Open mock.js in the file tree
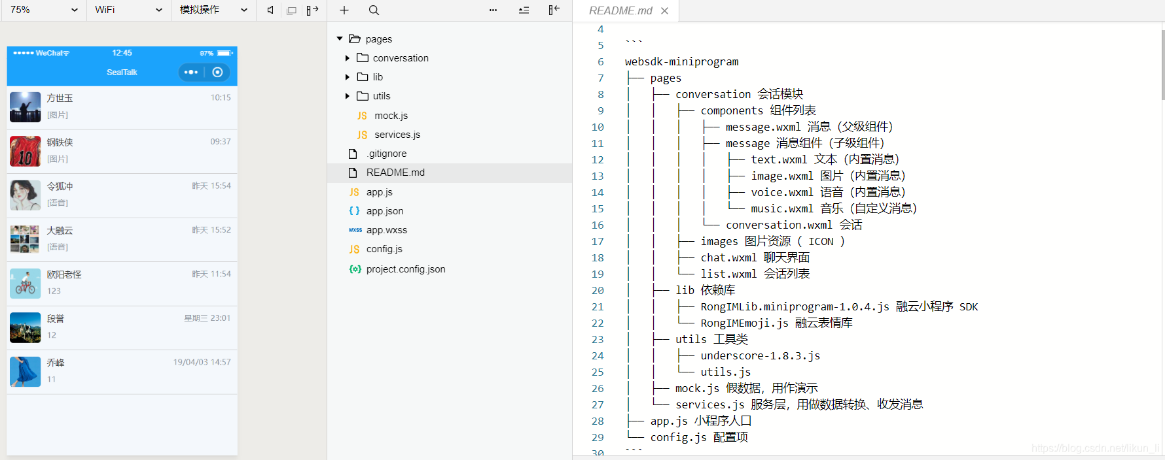Screen dimensions: 1165x460 391,116
